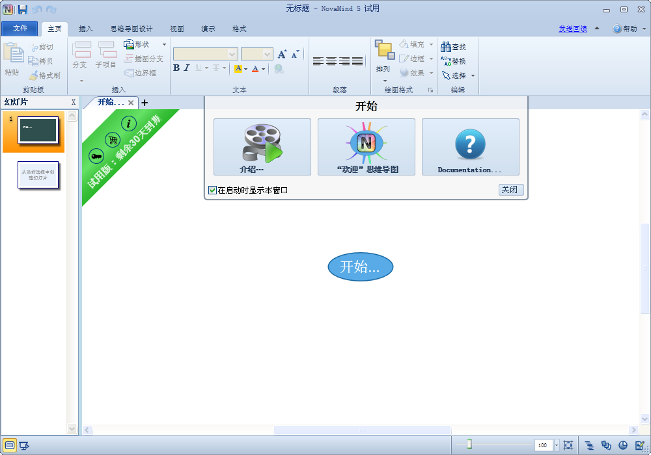This screenshot has width=651, height=455.
Task: Insert a Sub item (子项目)
Action: pyautogui.click(x=107, y=49)
